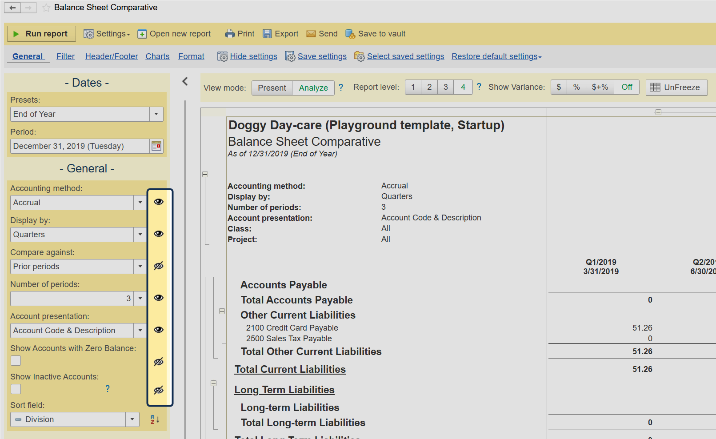Click the Export icon
Screen dimensions: 716x439
(267, 34)
